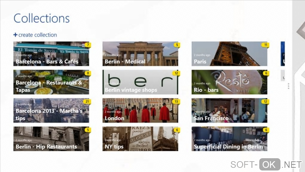The height and width of the screenshot is (172, 305).
Task: Click the plus icon beside create collection
Action: [15, 35]
